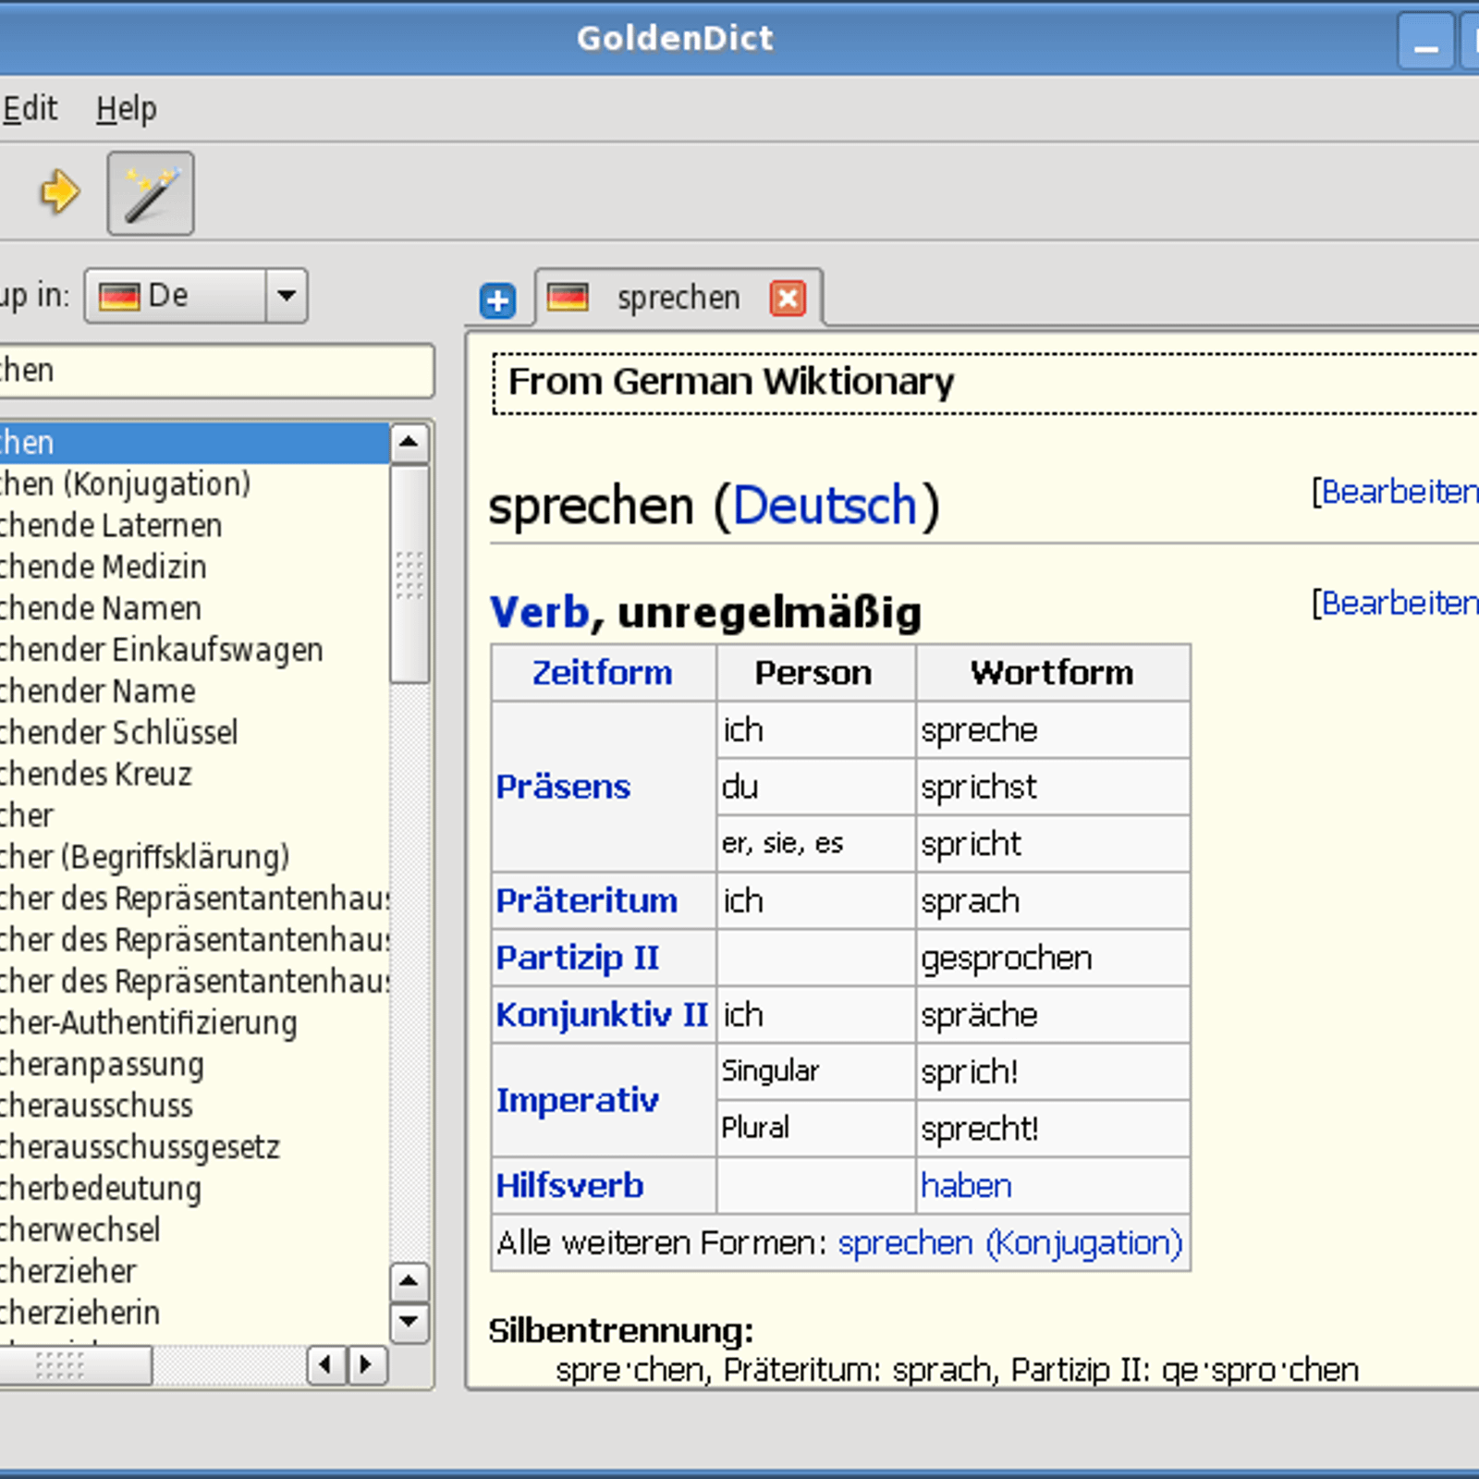
Task: Select the Kreuz list entry
Action: click(194, 774)
